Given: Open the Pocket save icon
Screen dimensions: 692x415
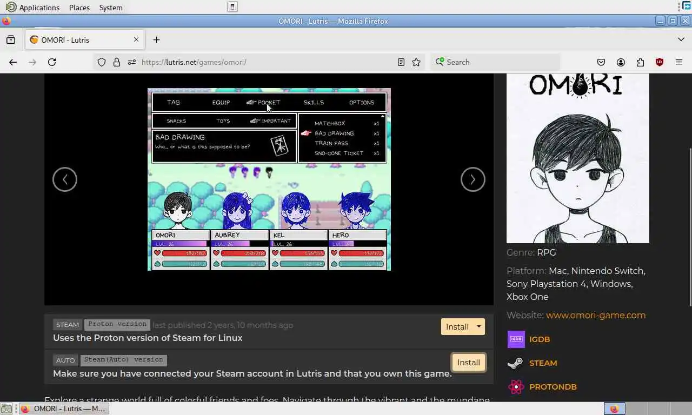Looking at the screenshot, I should coord(601,62).
